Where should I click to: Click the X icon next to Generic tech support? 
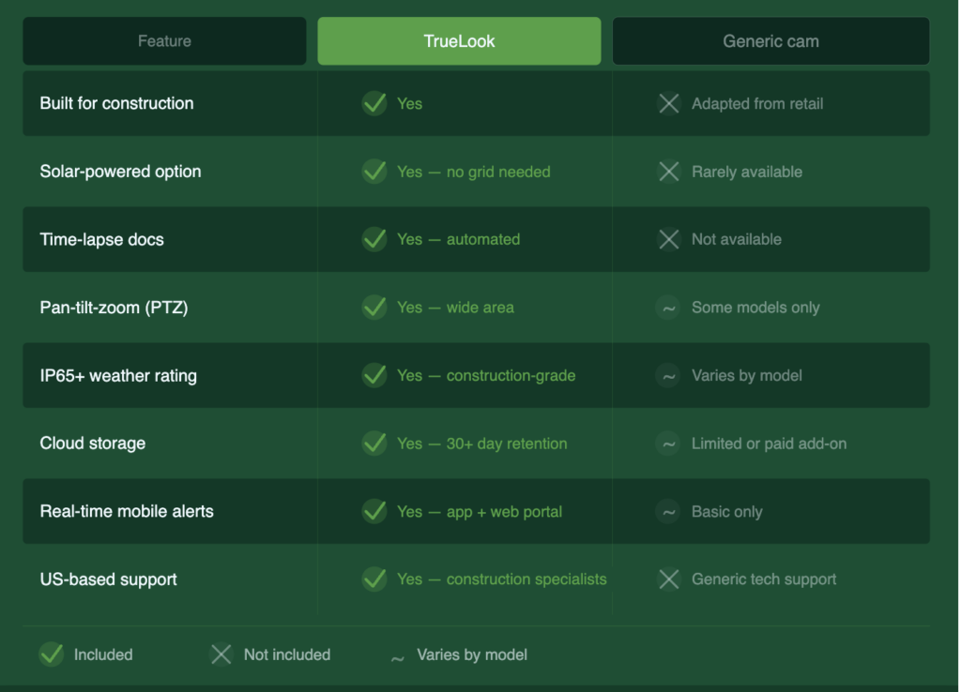coord(669,579)
